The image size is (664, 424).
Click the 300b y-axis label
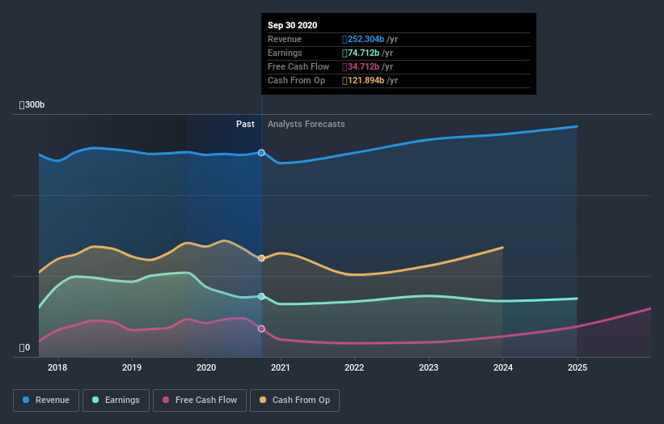click(x=32, y=104)
